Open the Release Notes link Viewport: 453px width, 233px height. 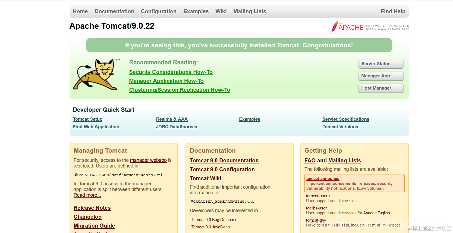tap(92, 208)
